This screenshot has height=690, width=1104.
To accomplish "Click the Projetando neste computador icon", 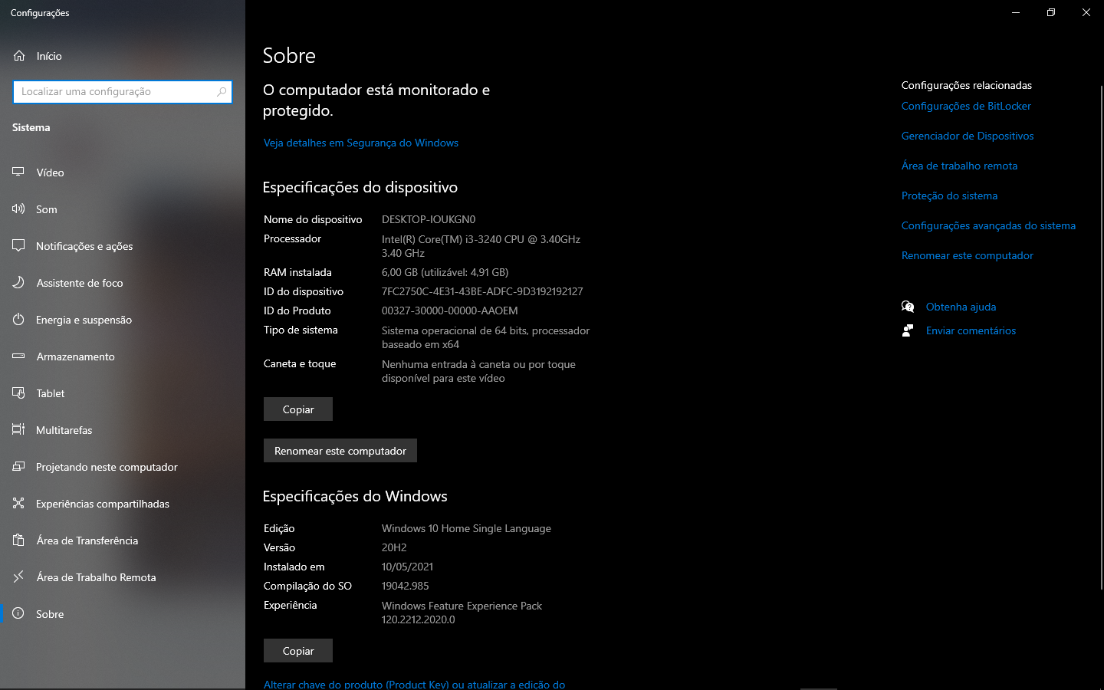I will (18, 466).
